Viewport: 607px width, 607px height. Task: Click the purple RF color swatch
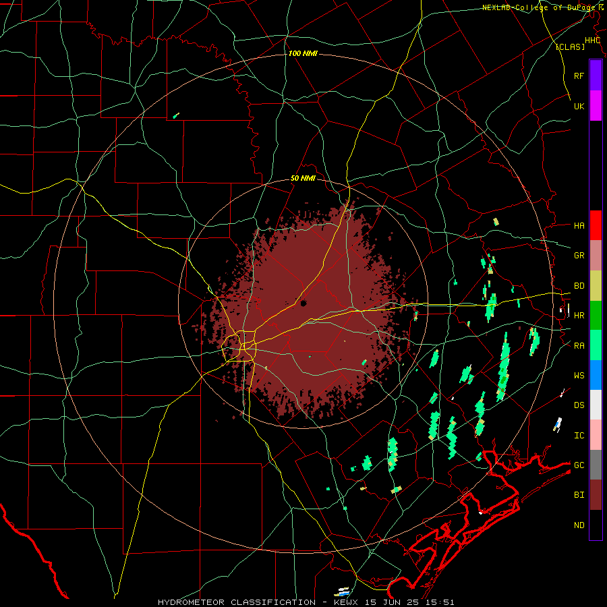click(x=596, y=76)
